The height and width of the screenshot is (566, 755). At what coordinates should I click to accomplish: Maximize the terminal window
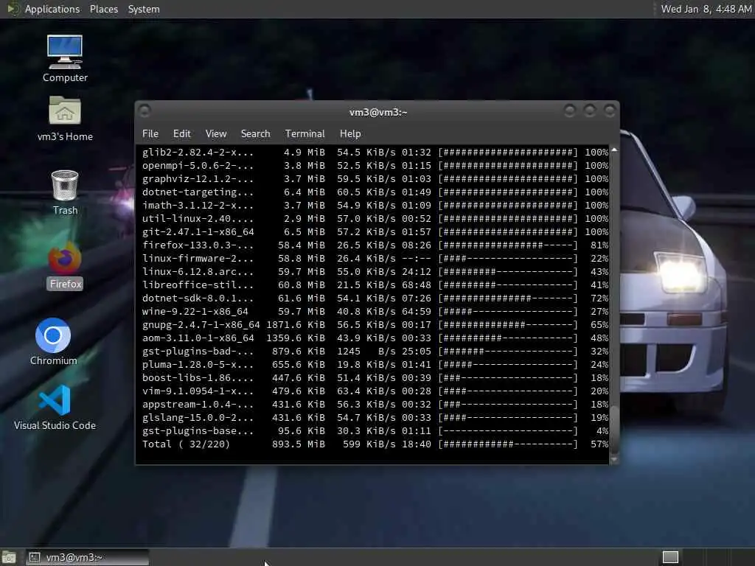point(589,111)
